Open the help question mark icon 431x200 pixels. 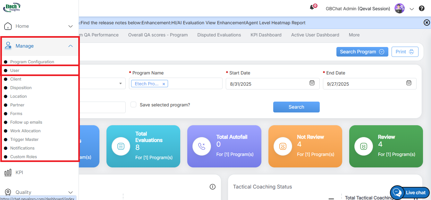[x=422, y=9]
